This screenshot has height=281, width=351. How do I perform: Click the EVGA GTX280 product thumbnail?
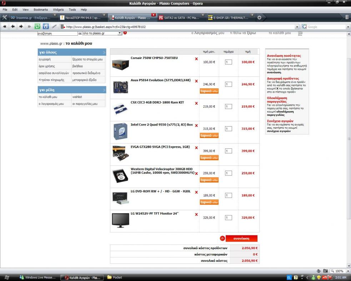click(x=120, y=153)
